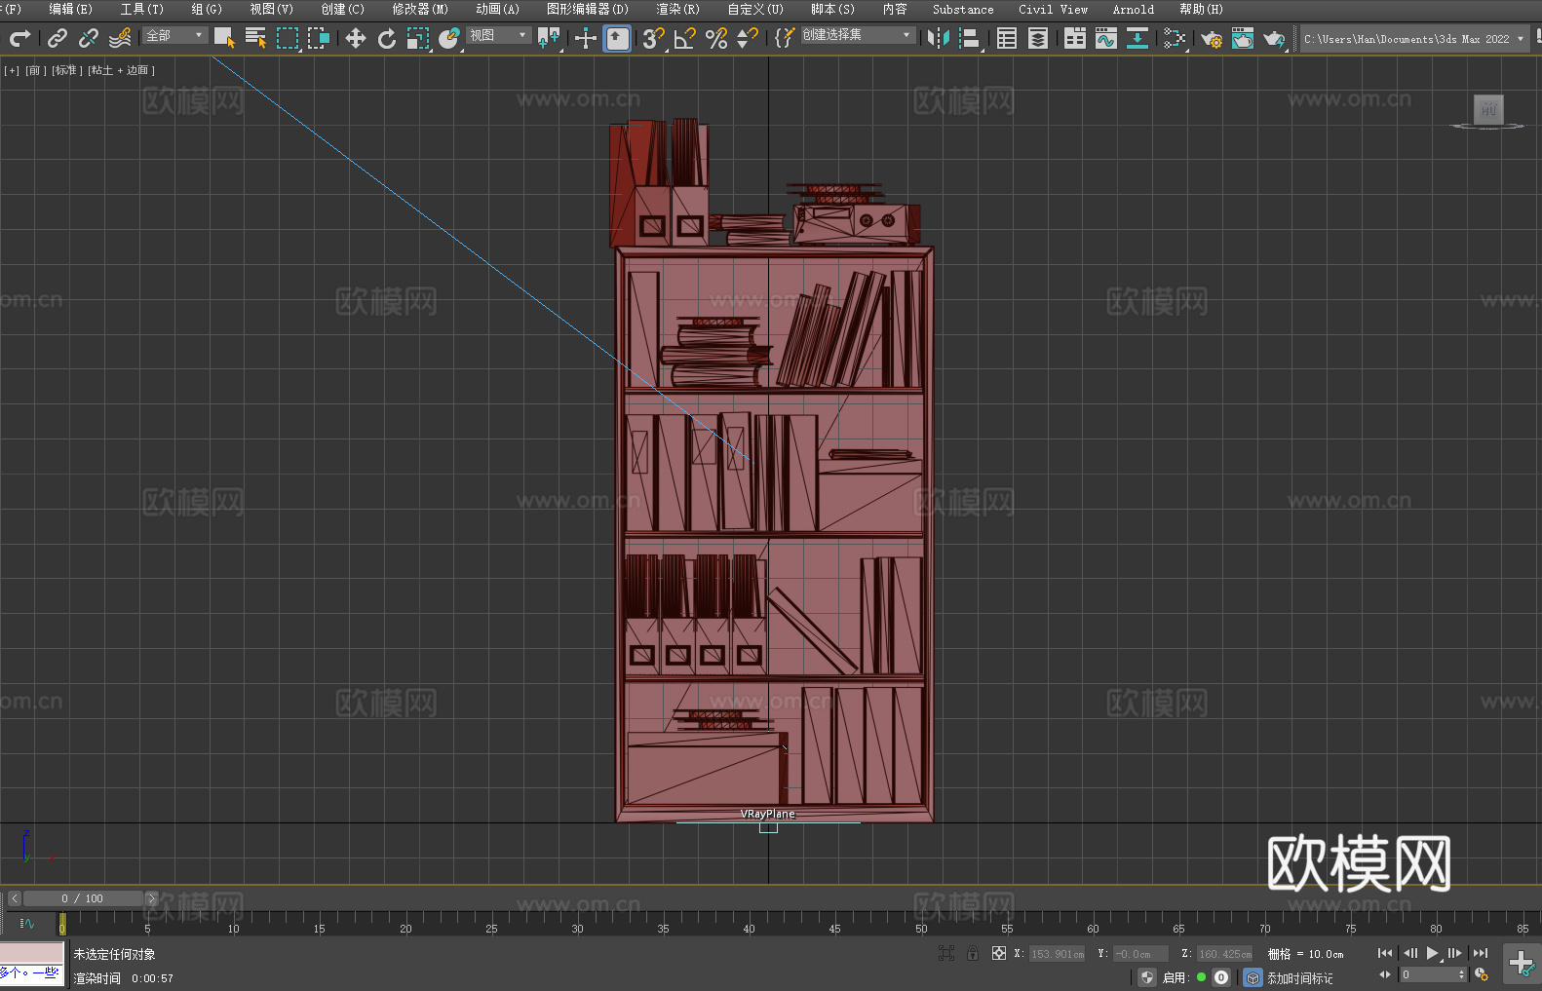Open the 编辑(E) menu
Screen dimensions: 1542x991
point(70,9)
